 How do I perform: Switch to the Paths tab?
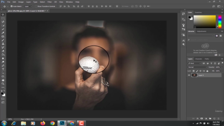pos(207,59)
